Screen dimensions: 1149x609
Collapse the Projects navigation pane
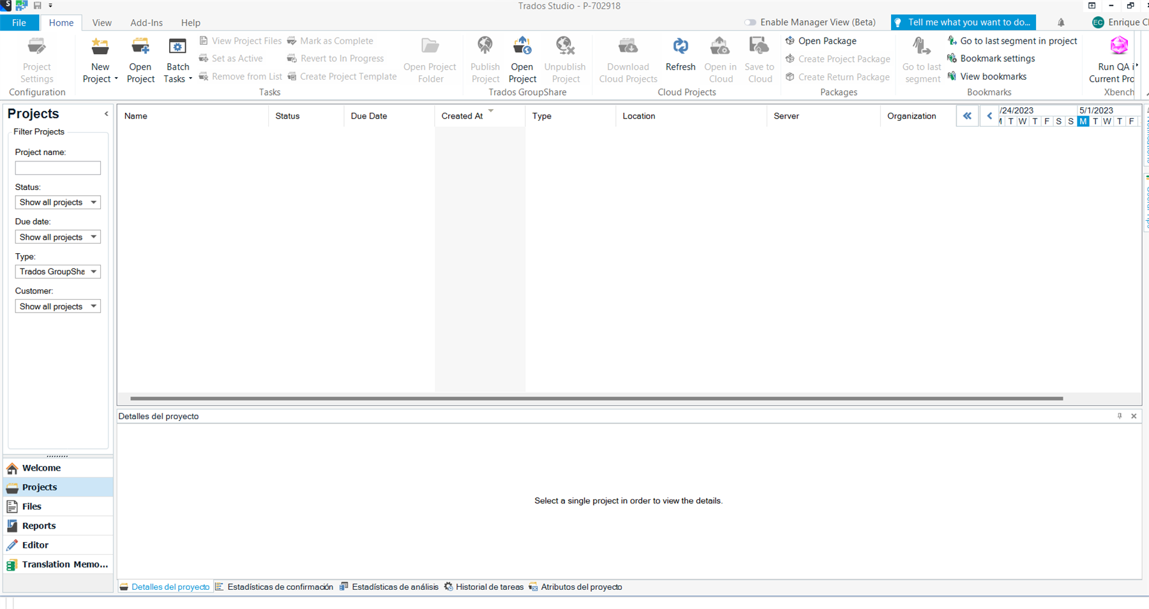click(x=107, y=114)
